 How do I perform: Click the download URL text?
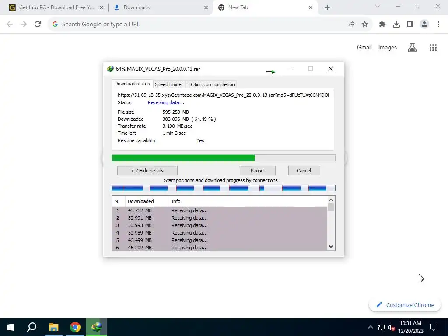224,95
